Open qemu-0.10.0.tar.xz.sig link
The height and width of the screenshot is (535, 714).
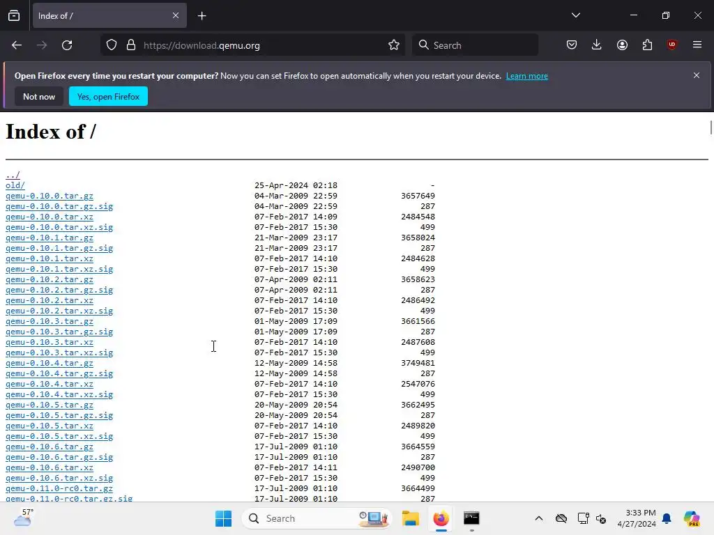pos(59,227)
